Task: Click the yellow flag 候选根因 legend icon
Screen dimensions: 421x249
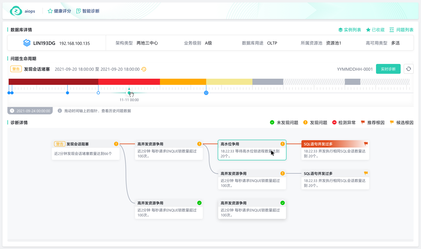Action: (392, 122)
